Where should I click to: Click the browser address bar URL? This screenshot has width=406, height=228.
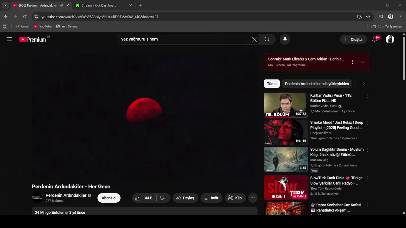coord(100,17)
